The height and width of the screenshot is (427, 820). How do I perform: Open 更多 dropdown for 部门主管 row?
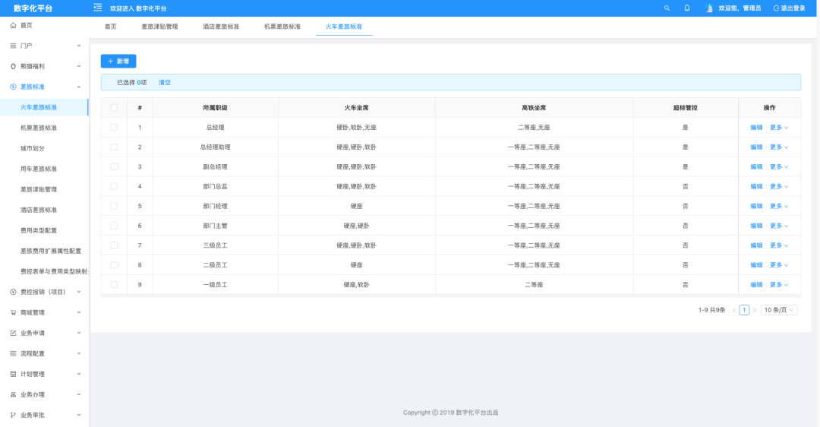click(779, 226)
